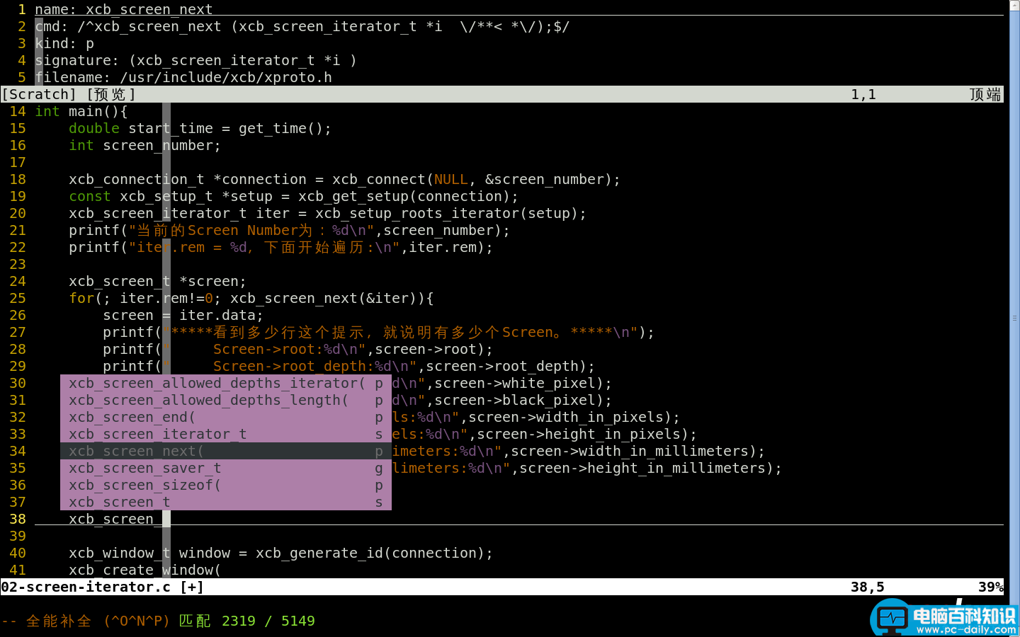The height and width of the screenshot is (637, 1020).
Task: Click the preview line 'name: xcb_screen_next'
Action: point(124,9)
